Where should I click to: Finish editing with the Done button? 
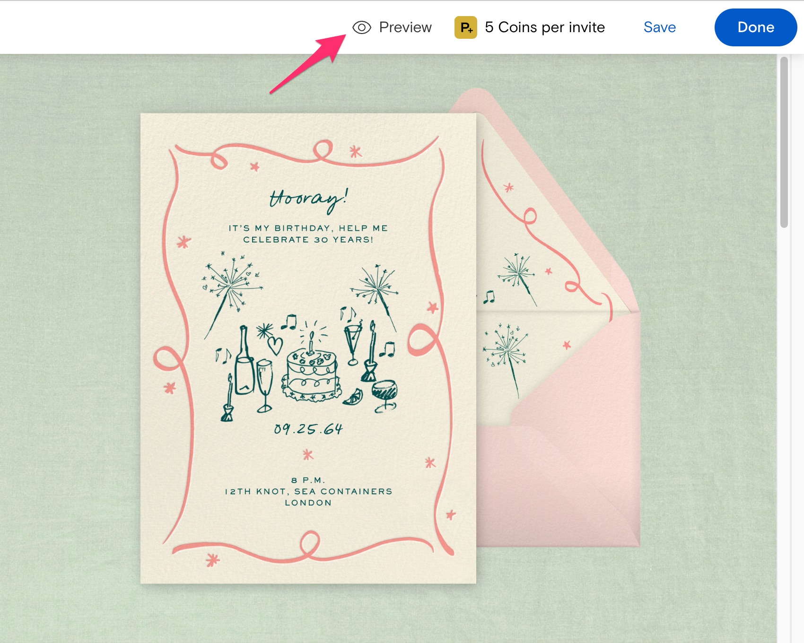756,27
